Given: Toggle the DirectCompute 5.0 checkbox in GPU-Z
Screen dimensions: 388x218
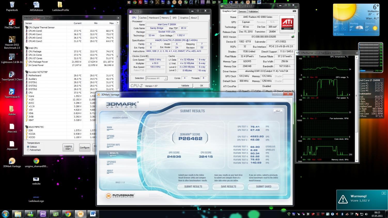Looking at the screenshot, I should pos(275,91).
